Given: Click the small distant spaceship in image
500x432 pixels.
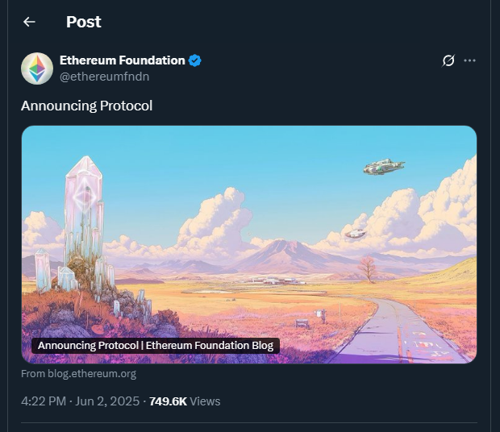Looking at the screenshot, I should click(x=355, y=234).
